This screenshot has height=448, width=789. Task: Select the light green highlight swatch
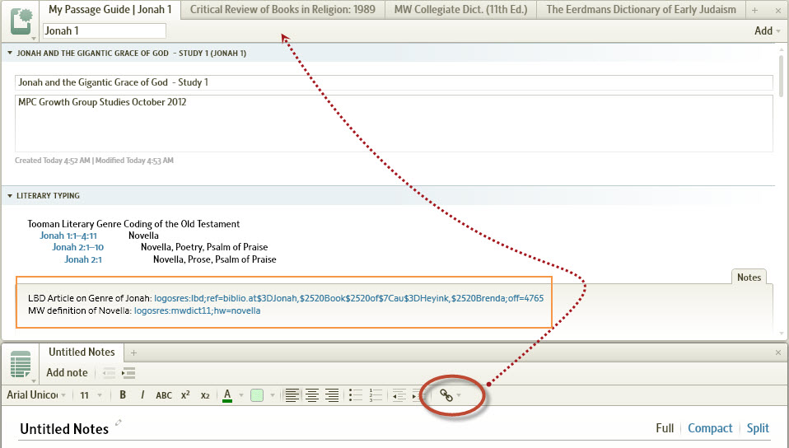coord(257,395)
